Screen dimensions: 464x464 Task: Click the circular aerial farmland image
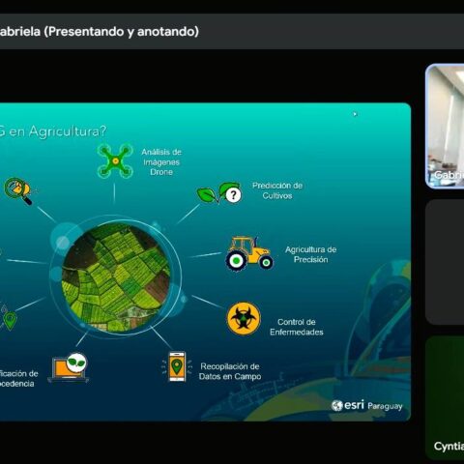click(116, 277)
